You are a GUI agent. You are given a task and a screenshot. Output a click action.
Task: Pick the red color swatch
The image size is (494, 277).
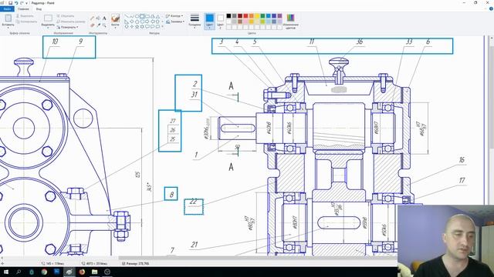tap(245, 16)
